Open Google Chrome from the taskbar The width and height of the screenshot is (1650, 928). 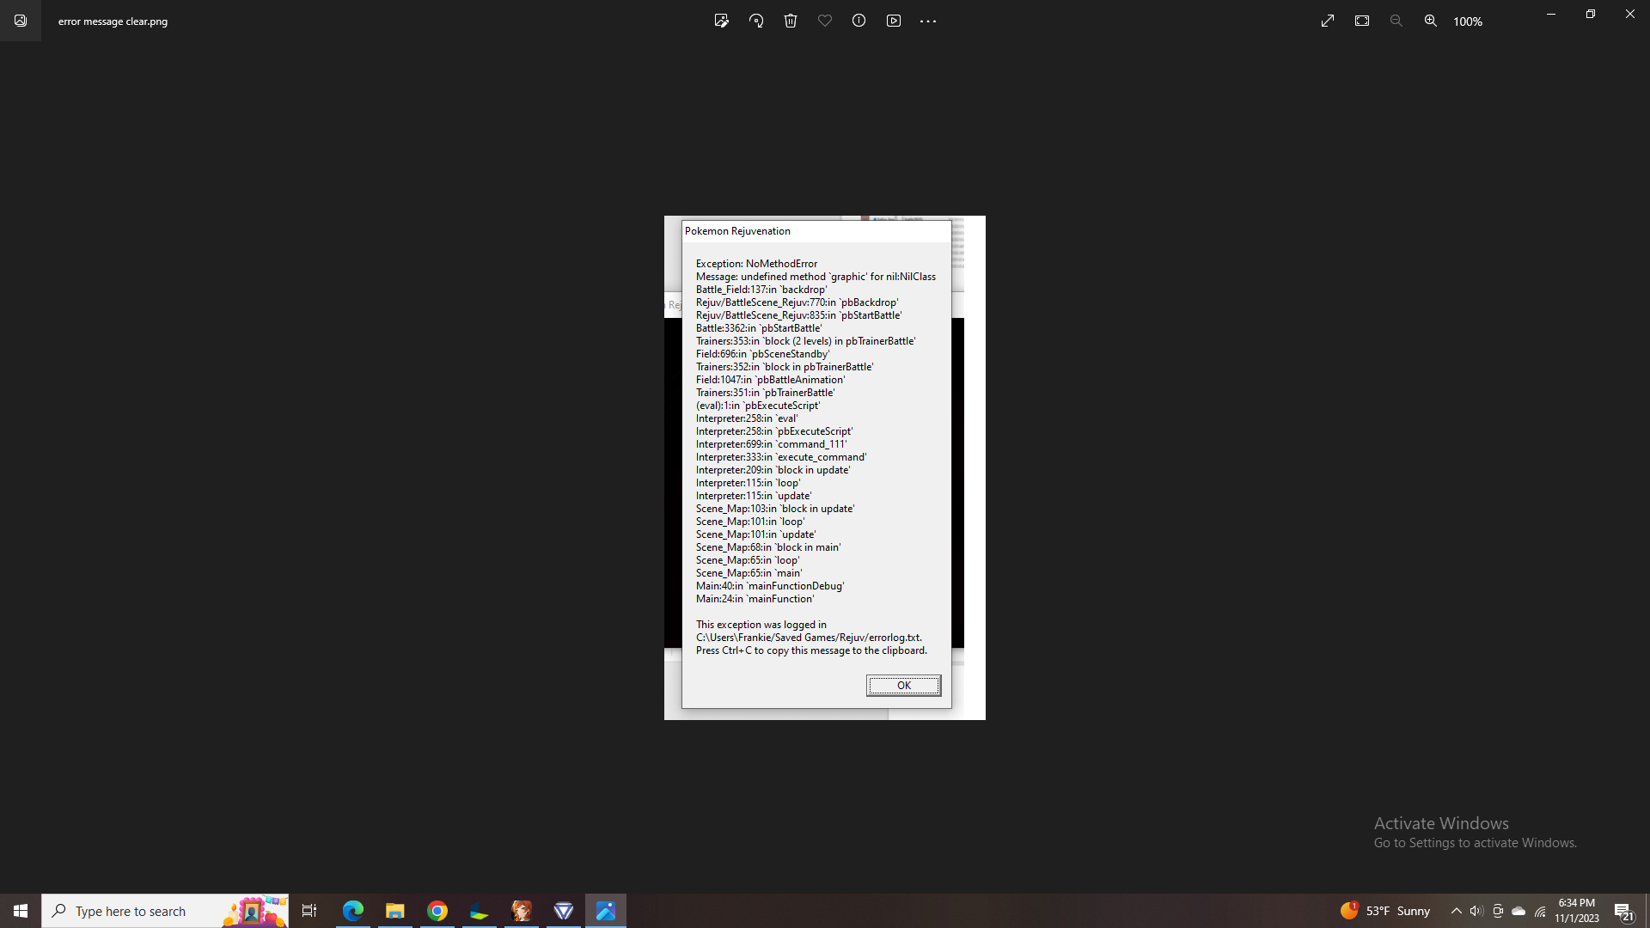pyautogui.click(x=437, y=911)
